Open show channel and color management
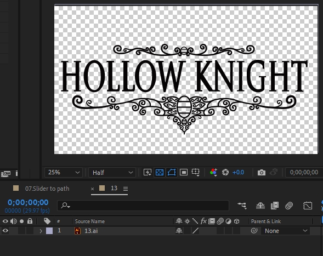 click(213, 172)
